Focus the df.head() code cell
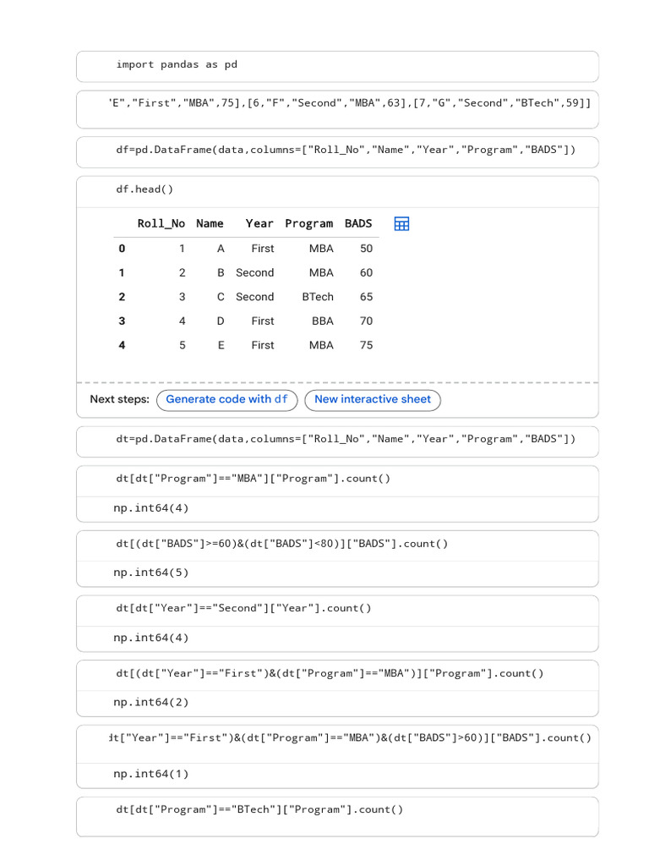 click(337, 192)
